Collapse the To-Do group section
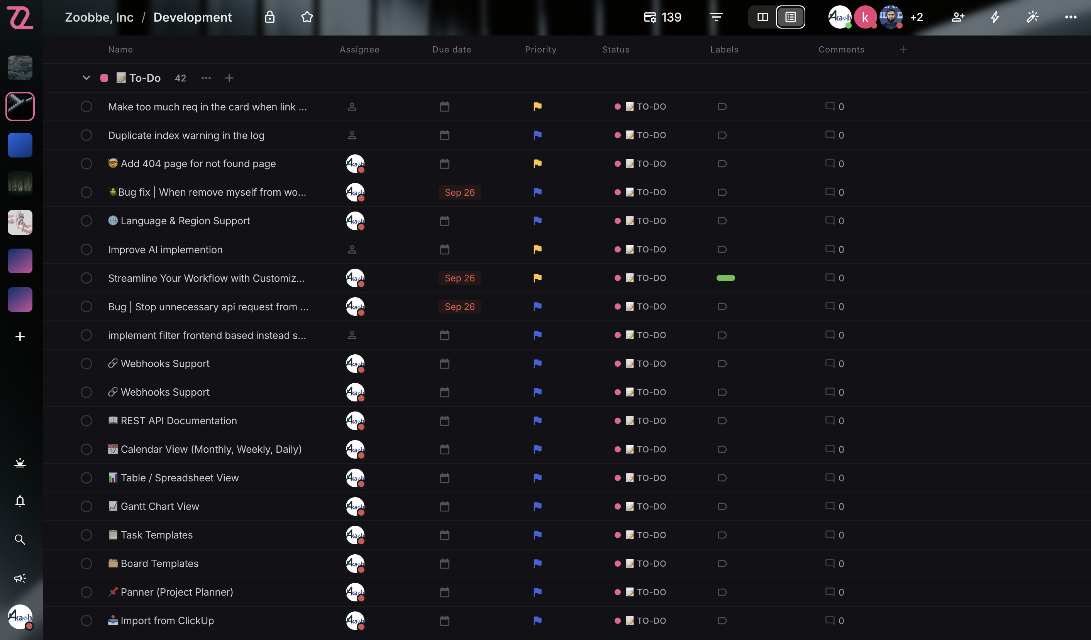This screenshot has height=640, width=1091. coord(86,78)
